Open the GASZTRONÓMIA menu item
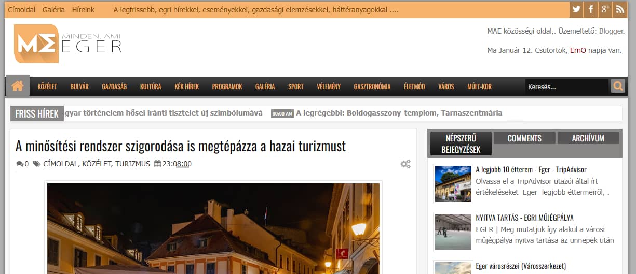Viewport: 636px width, 274px height. [372, 86]
